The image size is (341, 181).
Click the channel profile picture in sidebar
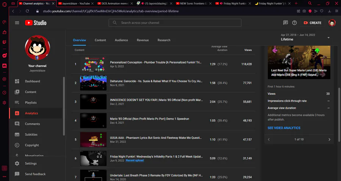point(38,48)
